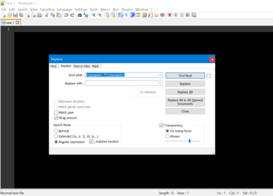The image size is (273, 196).
Task: Expand the 'Find what' history dropdown arrow
Action: click(160, 75)
